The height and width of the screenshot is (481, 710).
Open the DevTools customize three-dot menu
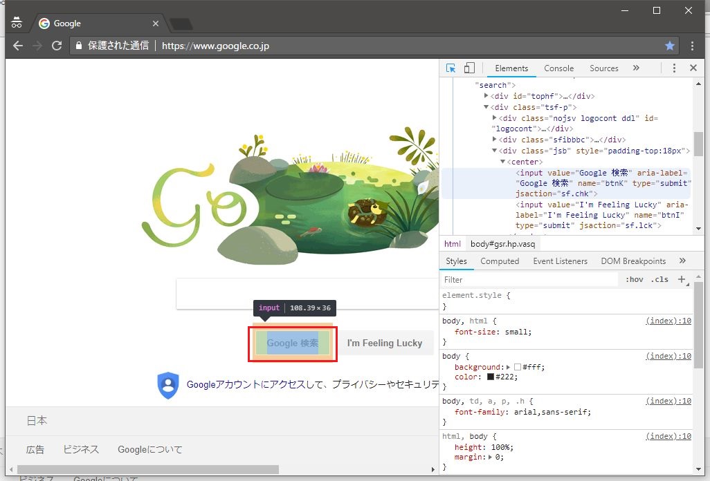[674, 68]
